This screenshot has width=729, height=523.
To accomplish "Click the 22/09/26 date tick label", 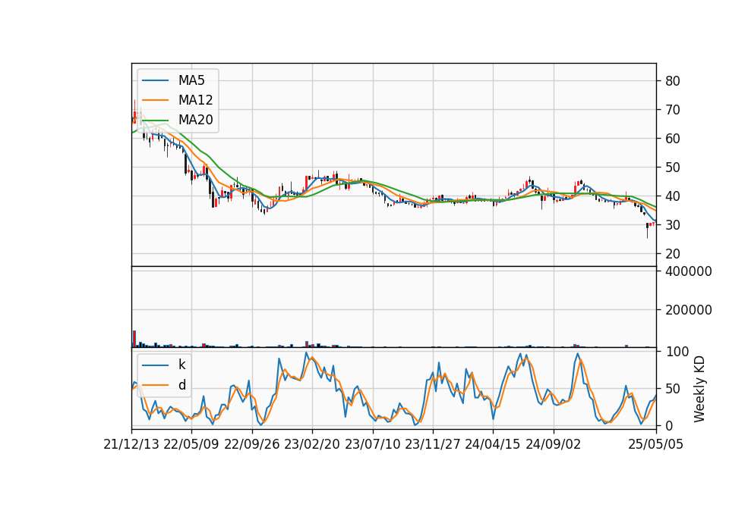I will 251,444.
